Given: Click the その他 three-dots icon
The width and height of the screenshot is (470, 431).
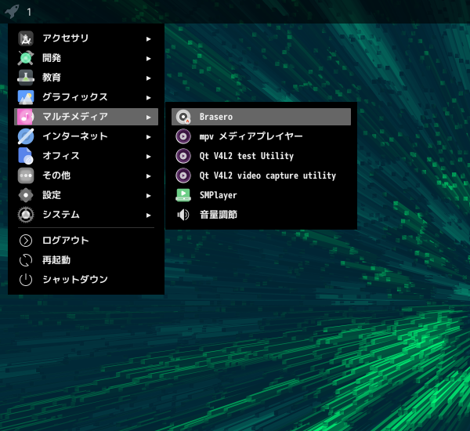Looking at the screenshot, I should [26, 176].
